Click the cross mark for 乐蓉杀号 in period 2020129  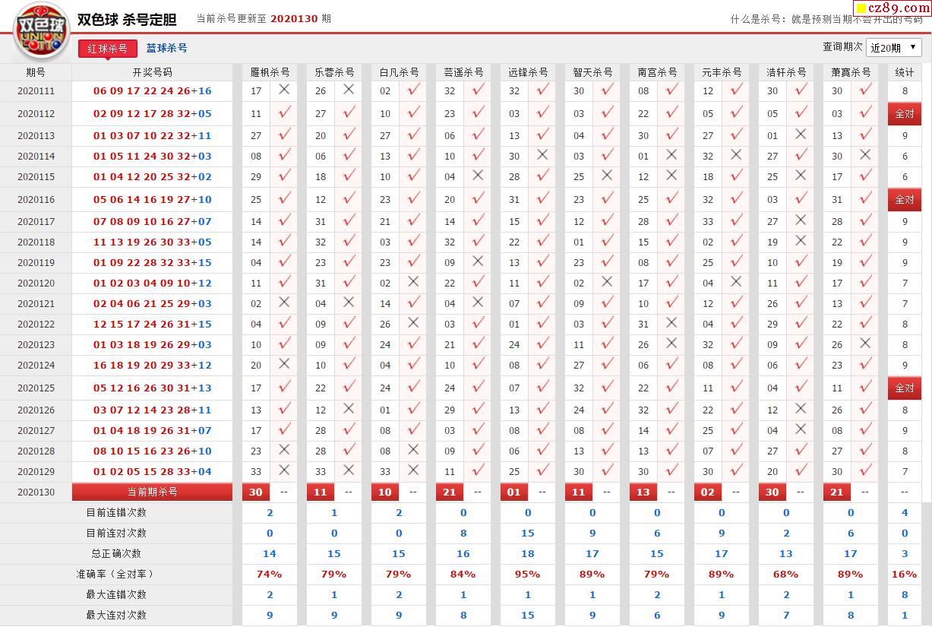click(349, 470)
